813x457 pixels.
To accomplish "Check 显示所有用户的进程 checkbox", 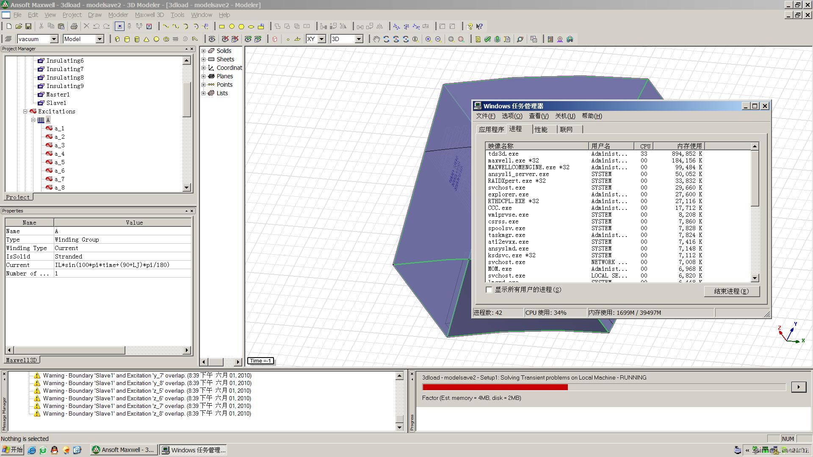I will (489, 290).
